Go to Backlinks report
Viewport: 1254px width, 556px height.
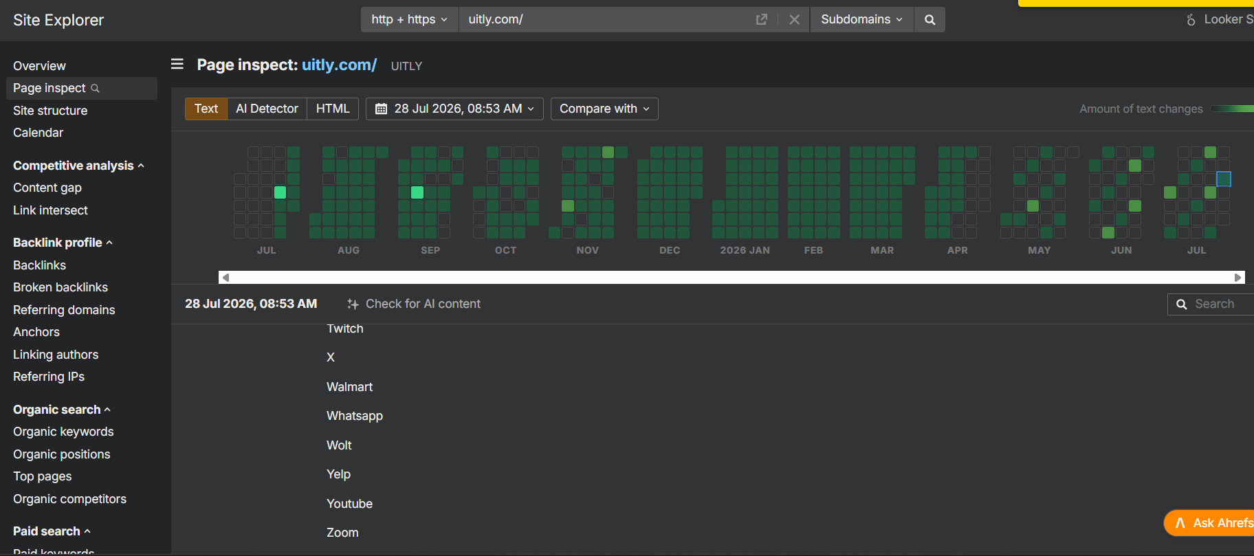click(x=39, y=265)
